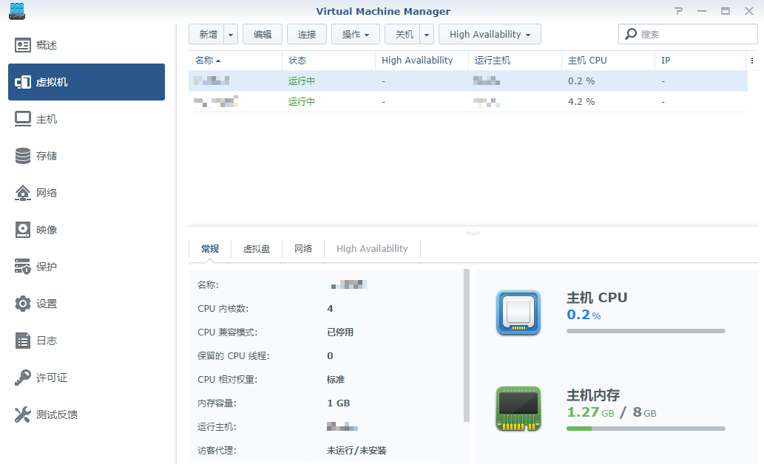Open the 保护 protection icon
764x464 pixels.
coord(23,267)
